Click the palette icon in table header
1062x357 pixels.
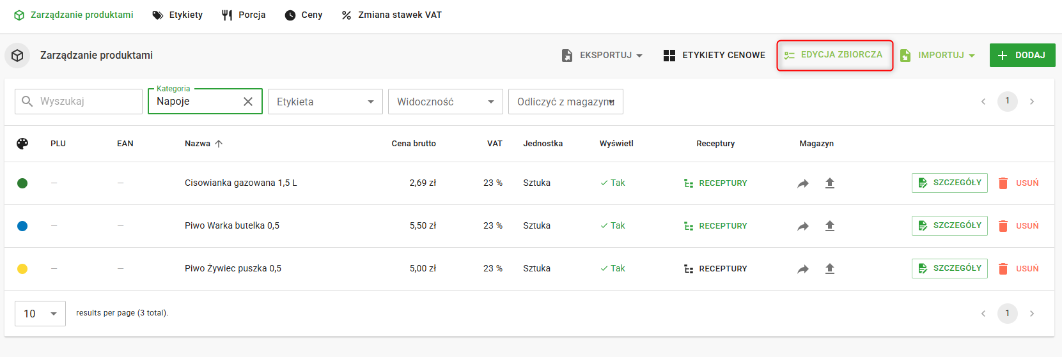(x=22, y=144)
